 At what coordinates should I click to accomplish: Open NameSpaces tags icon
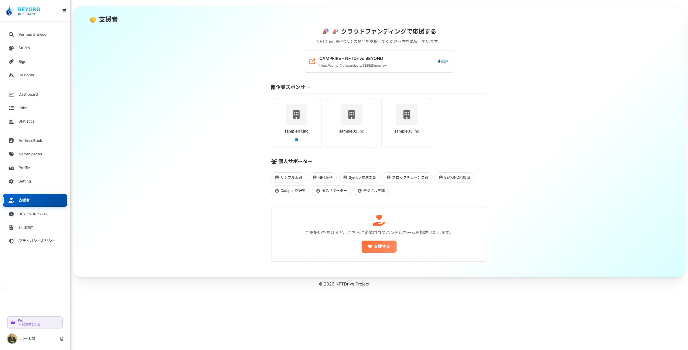[x=11, y=154]
